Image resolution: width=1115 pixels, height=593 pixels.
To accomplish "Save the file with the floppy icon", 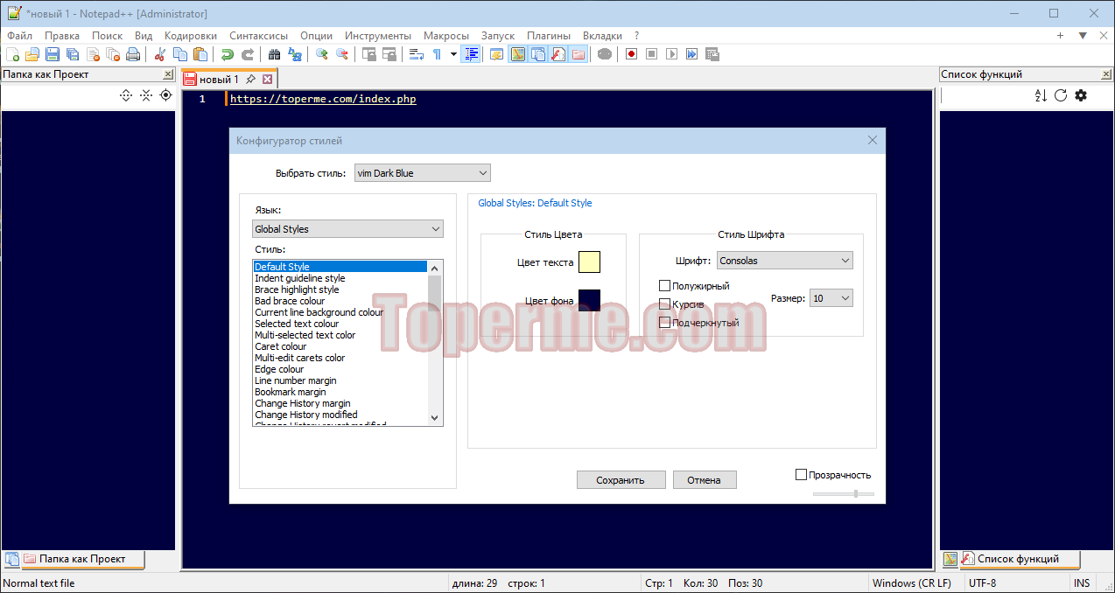I will point(53,54).
